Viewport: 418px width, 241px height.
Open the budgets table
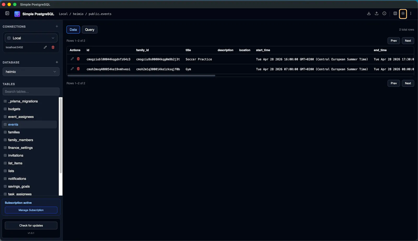[29, 109]
